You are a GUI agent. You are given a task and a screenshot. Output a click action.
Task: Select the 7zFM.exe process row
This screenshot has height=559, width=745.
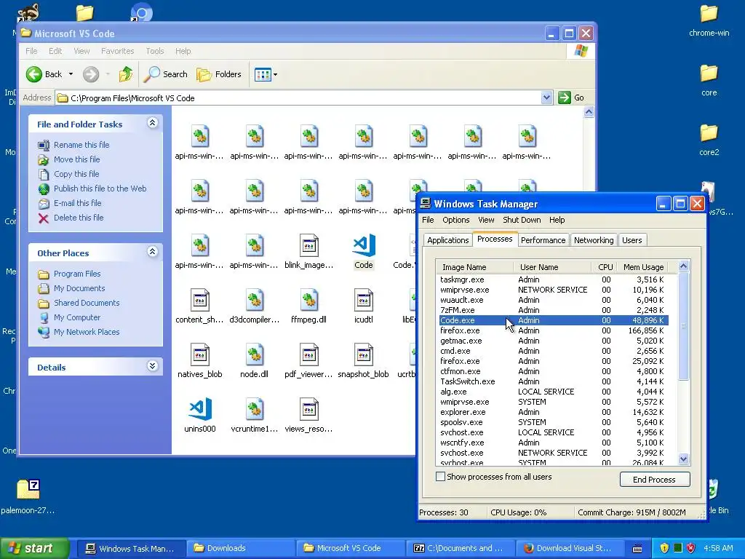(554, 310)
